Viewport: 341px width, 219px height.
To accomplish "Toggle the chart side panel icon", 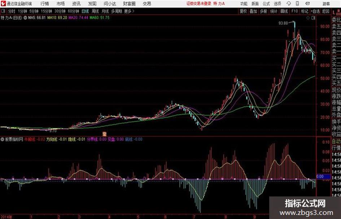I will click(x=313, y=18).
